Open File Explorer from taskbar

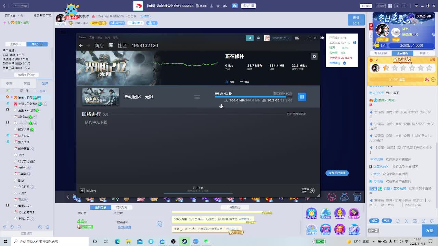pyautogui.click(x=129, y=242)
